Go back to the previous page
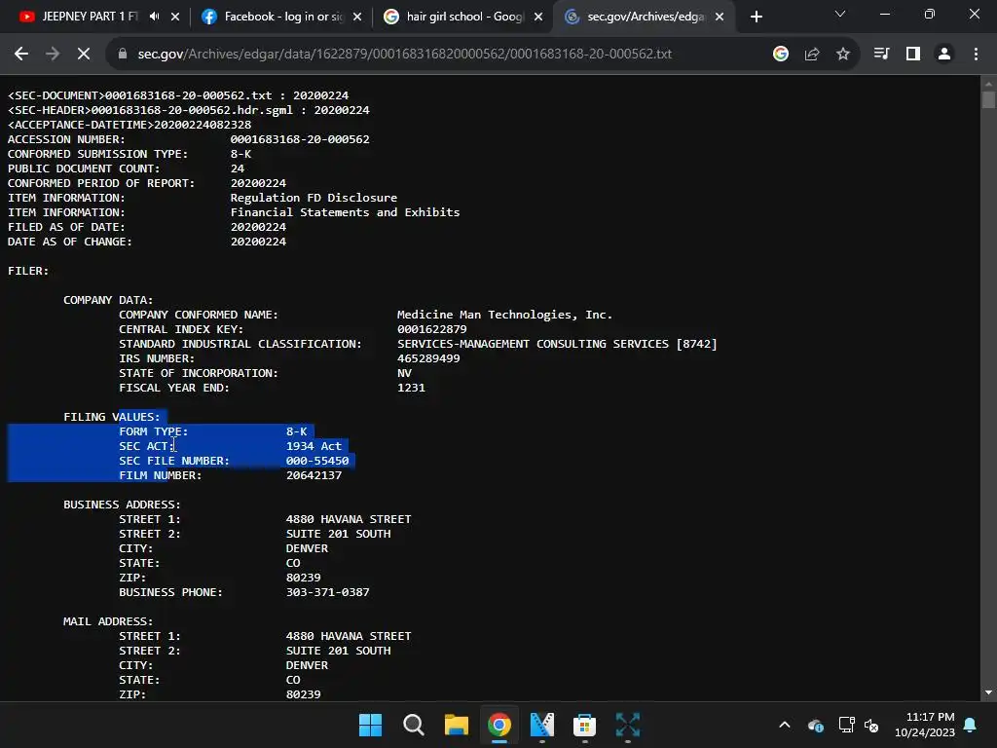 coord(21,55)
